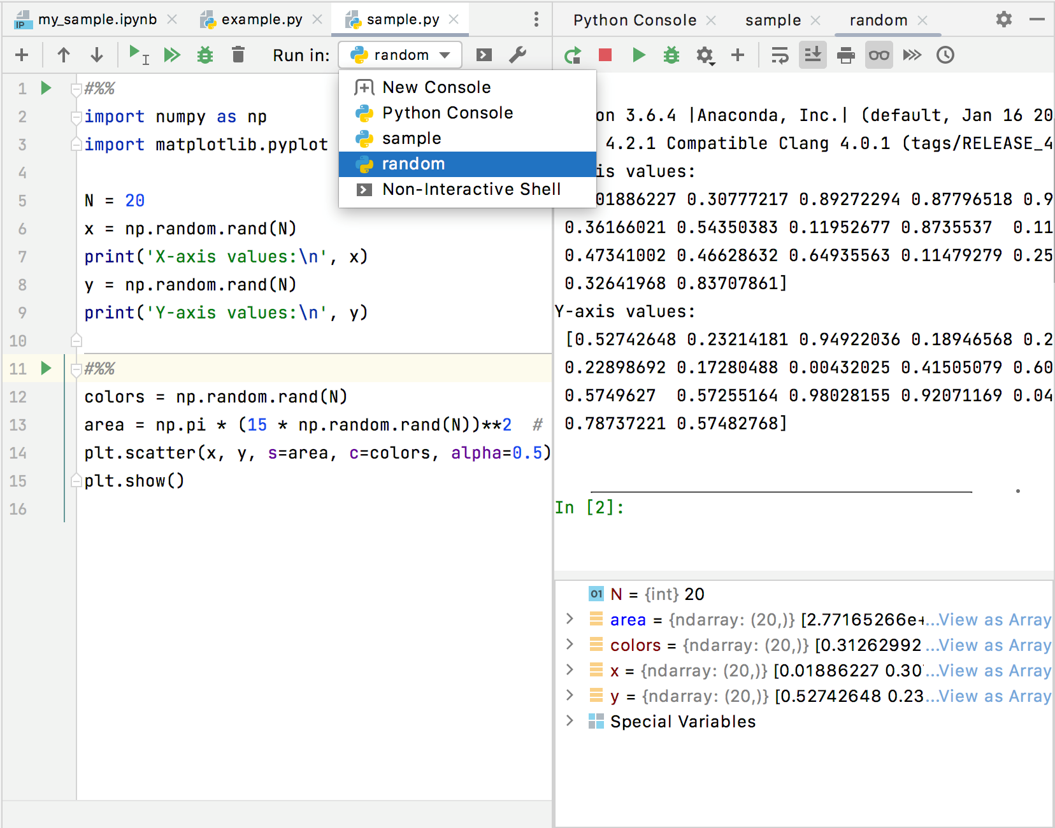Debug cell with the green bug icon
The width and height of the screenshot is (1055, 828).
pos(205,55)
